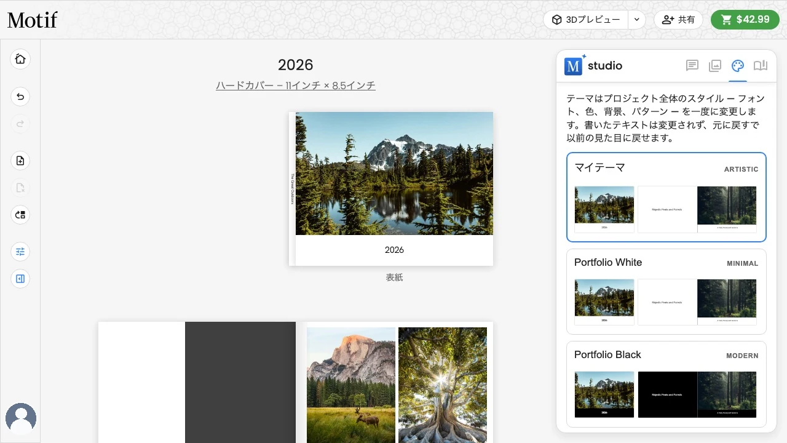The height and width of the screenshot is (443, 787).
Task: Click the 2026 cover caption text
Action: point(394,250)
